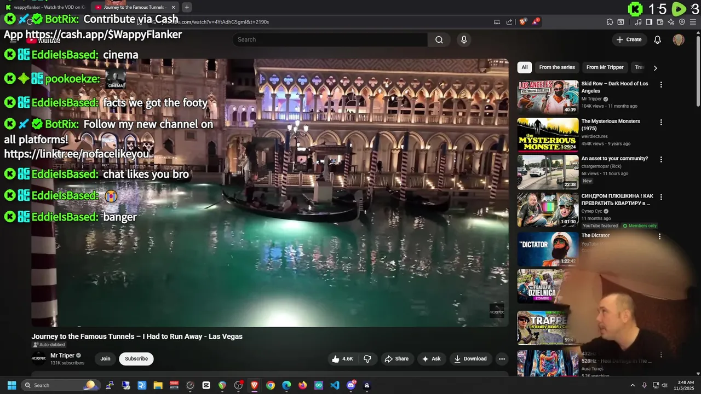Select the From Mr Tripper chip
Viewport: 701px width, 394px height.
point(605,67)
